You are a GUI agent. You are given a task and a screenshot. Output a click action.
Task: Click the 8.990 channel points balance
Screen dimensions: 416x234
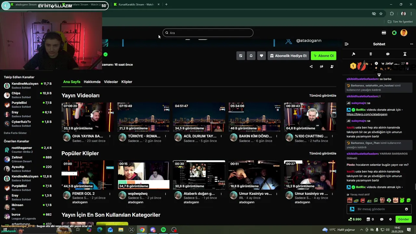pyautogui.click(x=355, y=219)
